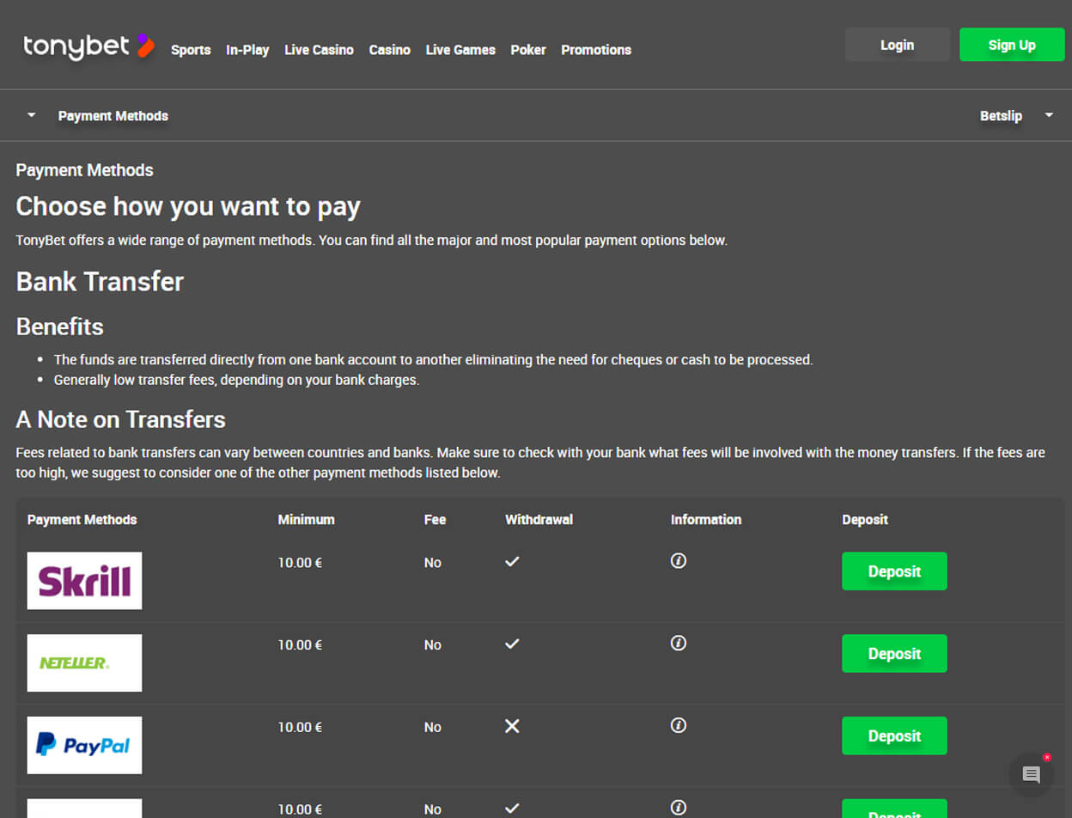
Task: Click Neteller withdrawal checkmark
Action: [x=512, y=644]
